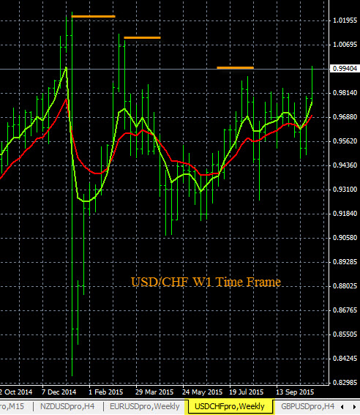Click the 1.00695 price scale value

345,45
